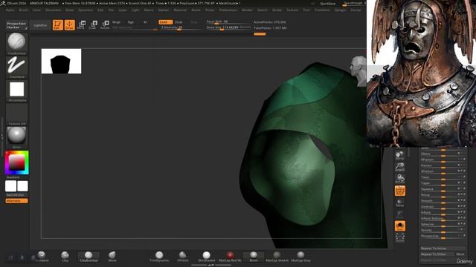Toggle Rgb painting mode
Screen dimensions: 476x267
pyautogui.click(x=131, y=22)
